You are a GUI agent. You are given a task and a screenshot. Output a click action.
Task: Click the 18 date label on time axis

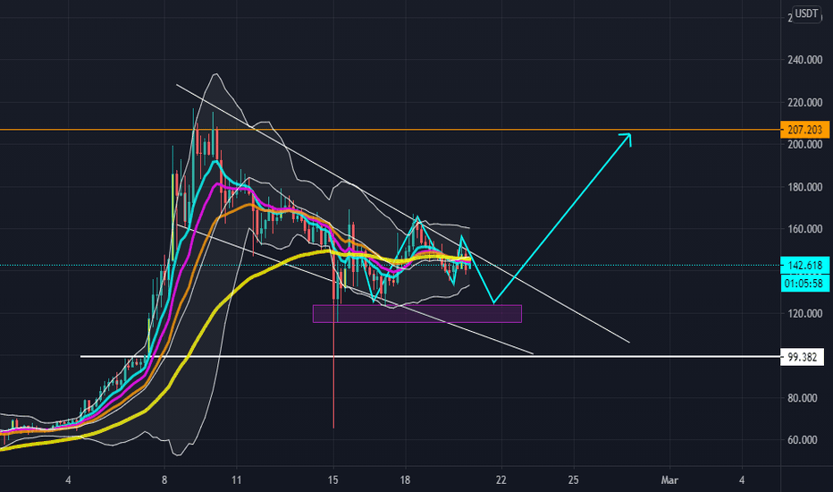(x=405, y=480)
